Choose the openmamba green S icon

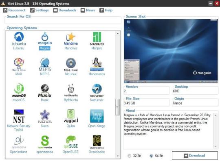tap(45, 142)
